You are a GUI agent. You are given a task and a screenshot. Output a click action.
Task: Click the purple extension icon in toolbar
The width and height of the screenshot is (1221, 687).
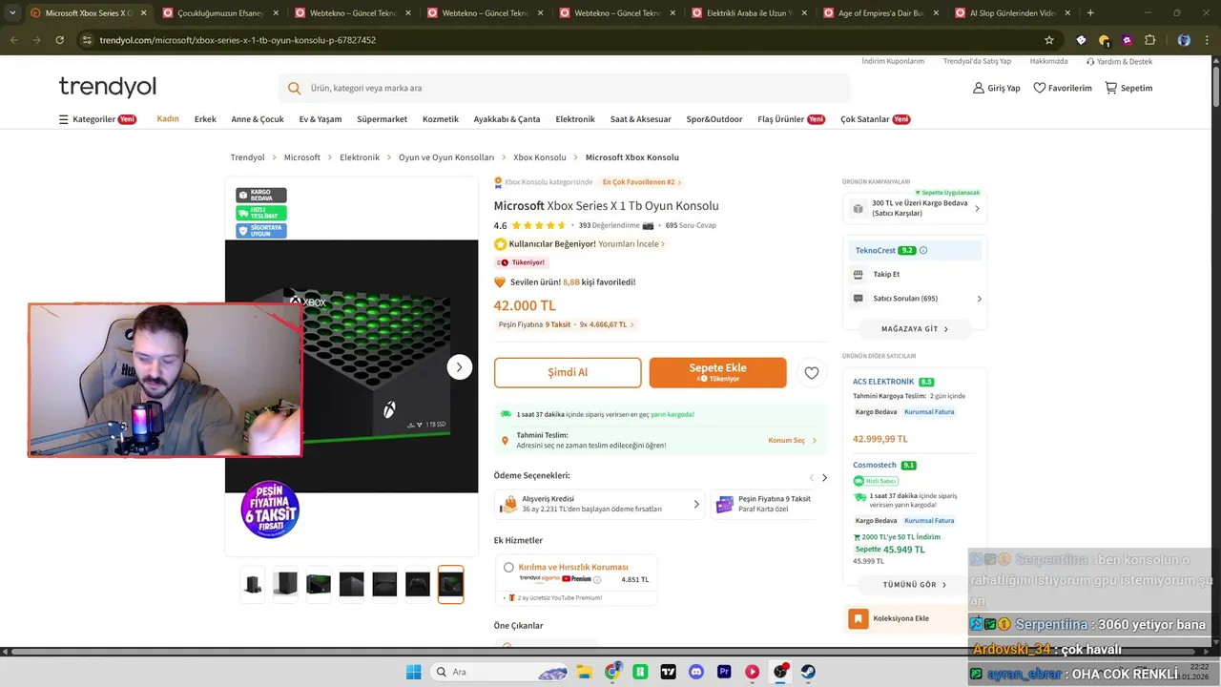pyautogui.click(x=1127, y=40)
